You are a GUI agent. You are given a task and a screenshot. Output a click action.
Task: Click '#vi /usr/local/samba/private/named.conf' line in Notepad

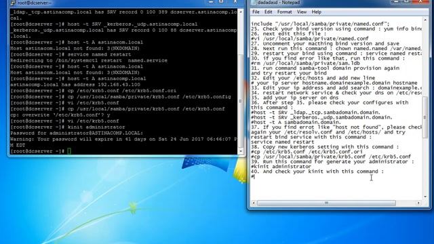click(310, 39)
